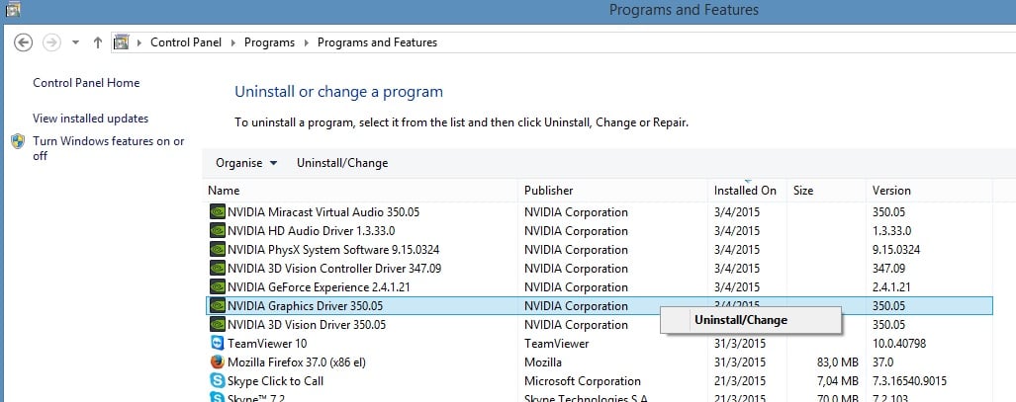Screen dimensions: 1016x402
Task: Click the Mozilla publisher cell
Action: point(543,362)
